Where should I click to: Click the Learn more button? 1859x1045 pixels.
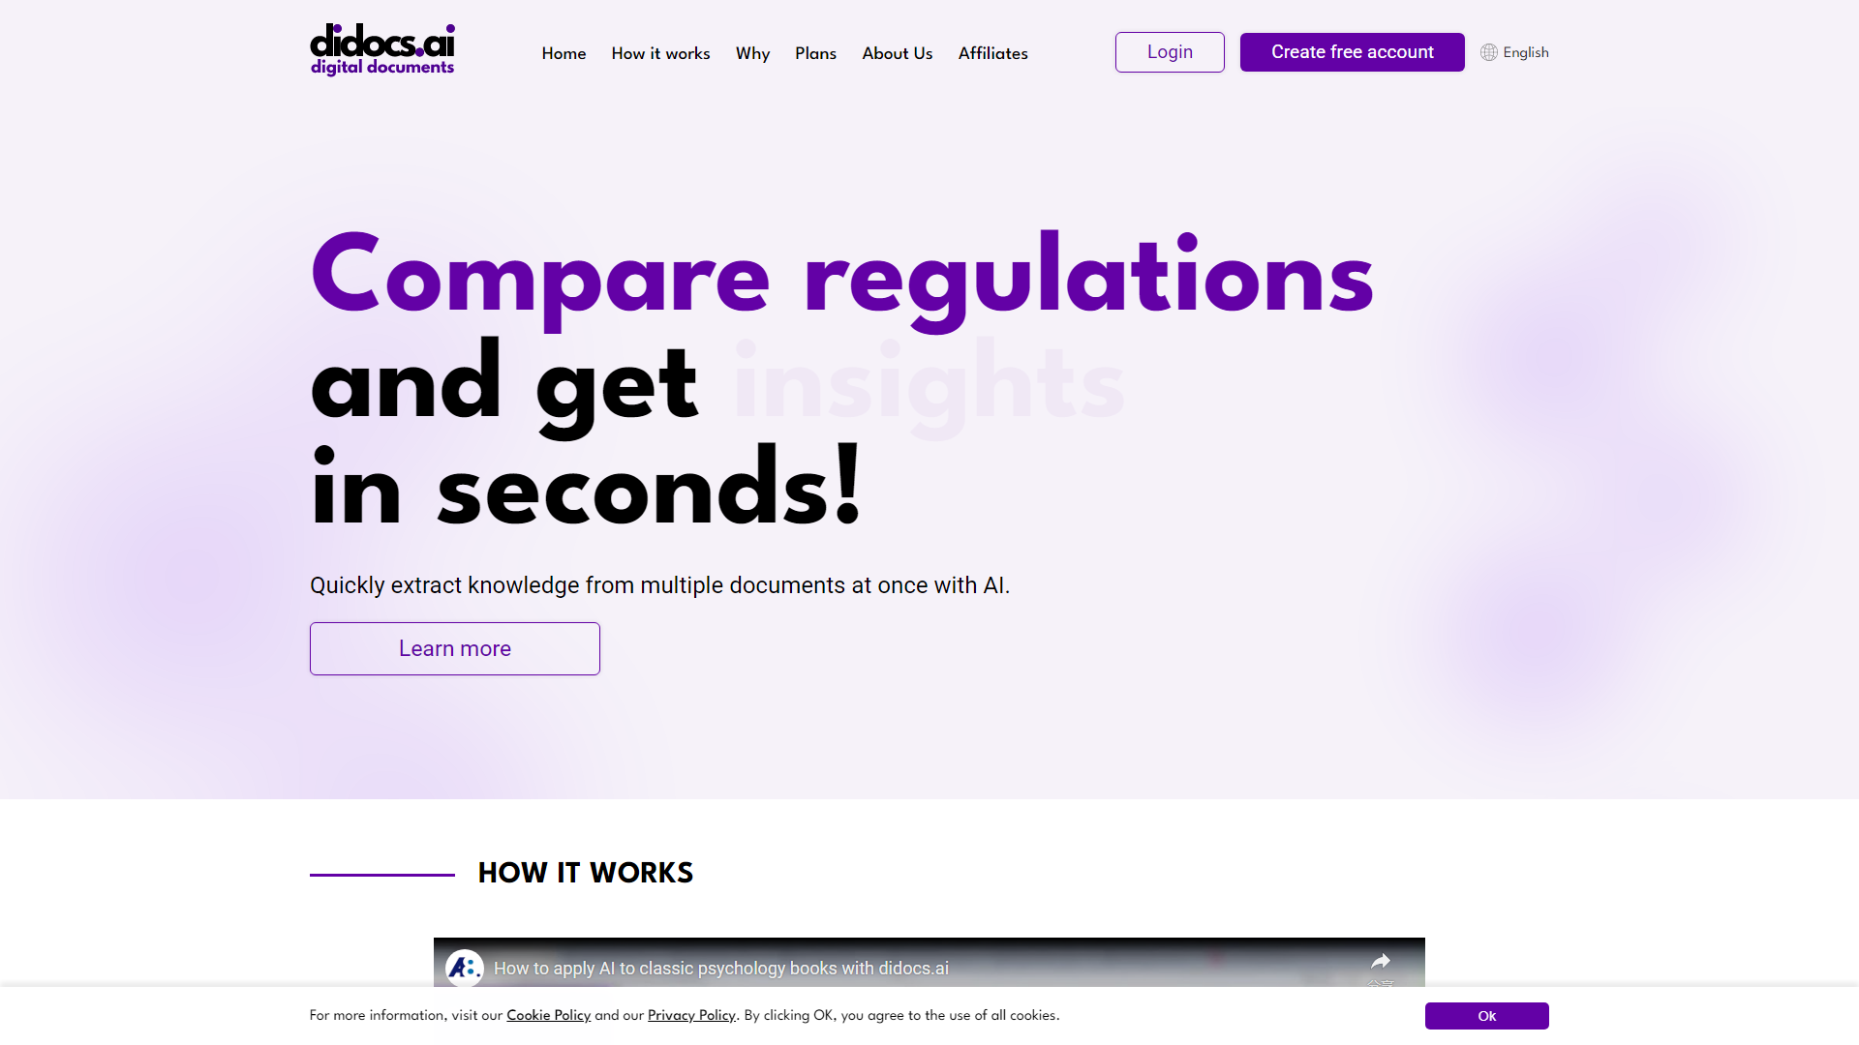point(454,647)
